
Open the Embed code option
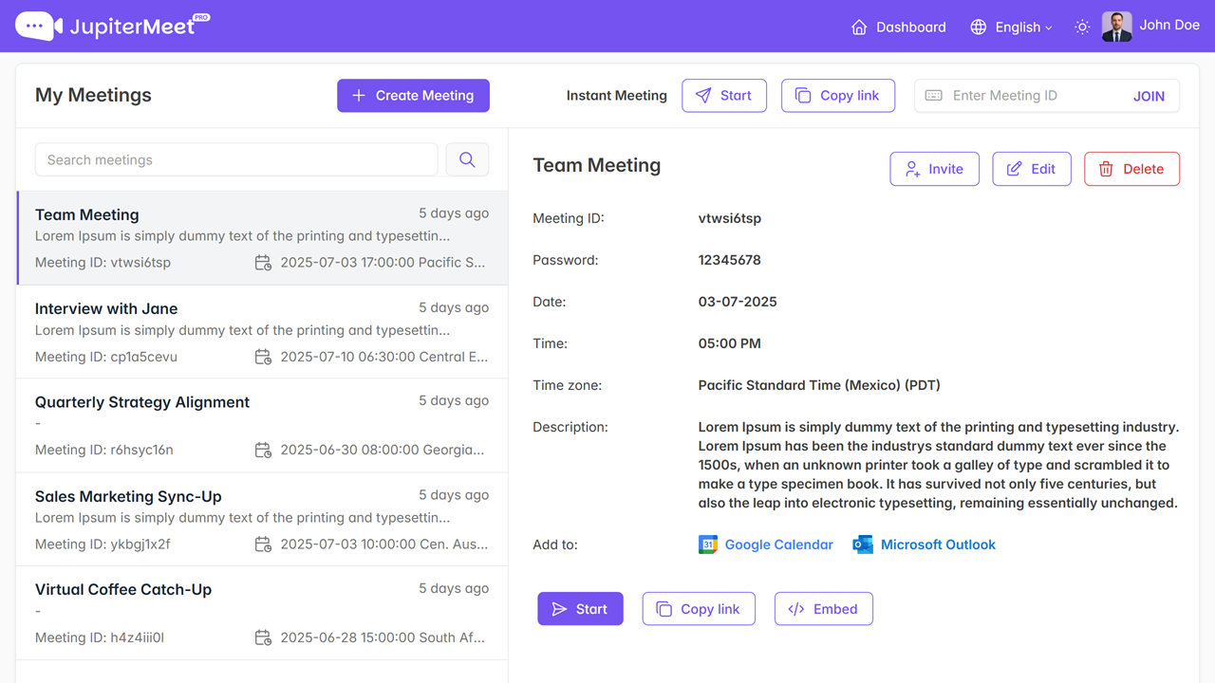click(x=823, y=609)
